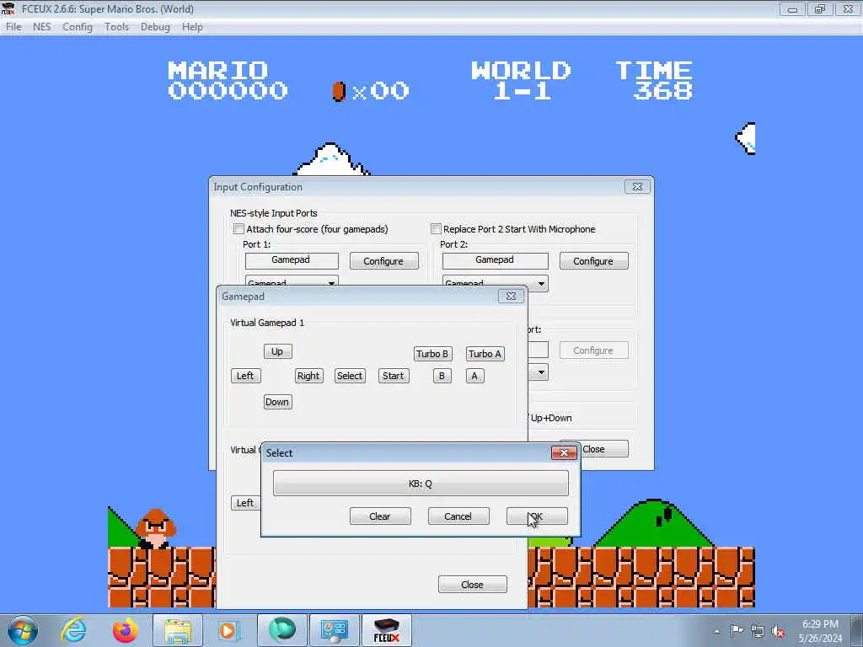
Task: Click Configure for Port 1
Action: 383,261
